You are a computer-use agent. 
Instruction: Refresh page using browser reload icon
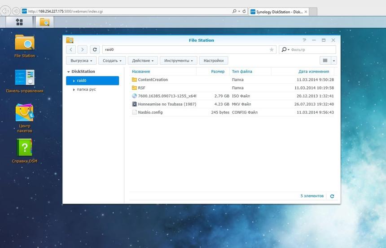(x=244, y=11)
